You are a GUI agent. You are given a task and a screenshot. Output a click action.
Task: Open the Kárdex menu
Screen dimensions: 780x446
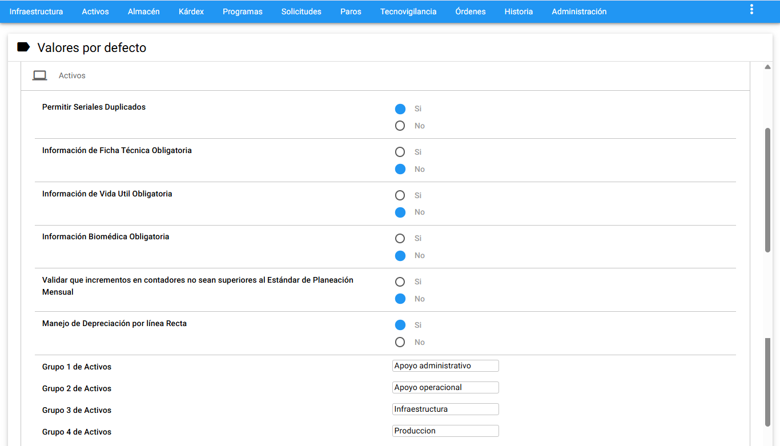point(191,11)
